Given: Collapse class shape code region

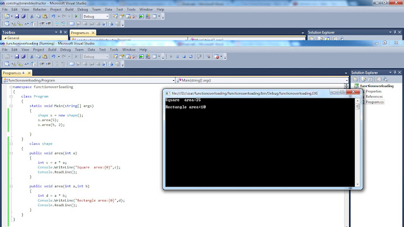Looking at the screenshot, I should pyautogui.click(x=11, y=144).
